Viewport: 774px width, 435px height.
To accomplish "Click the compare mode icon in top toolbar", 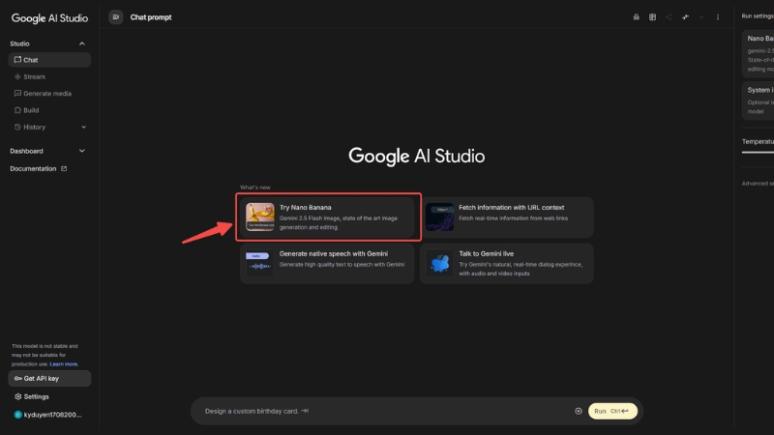I will pyautogui.click(x=652, y=16).
